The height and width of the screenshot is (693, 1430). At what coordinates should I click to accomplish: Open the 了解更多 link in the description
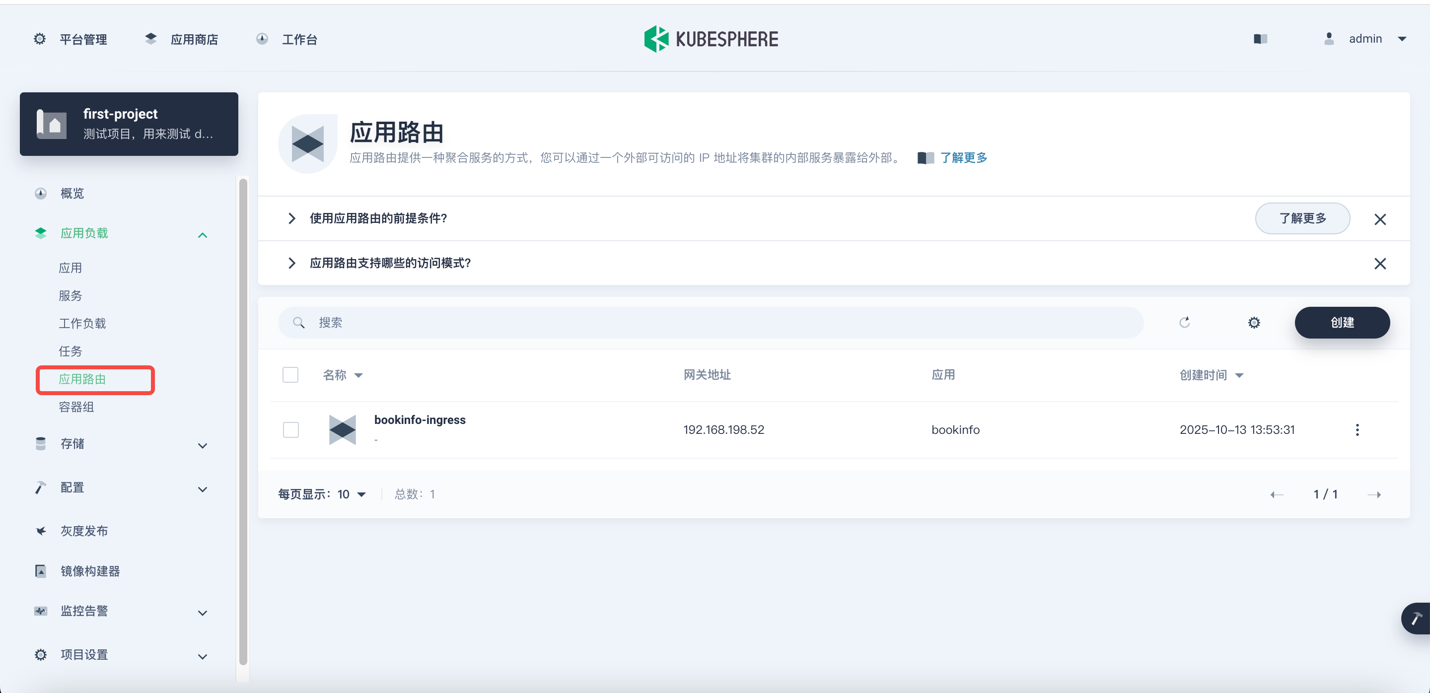point(963,157)
